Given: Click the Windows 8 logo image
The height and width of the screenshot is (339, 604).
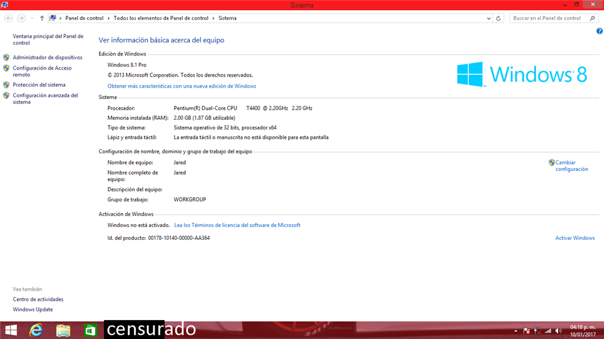Looking at the screenshot, I should point(522,74).
